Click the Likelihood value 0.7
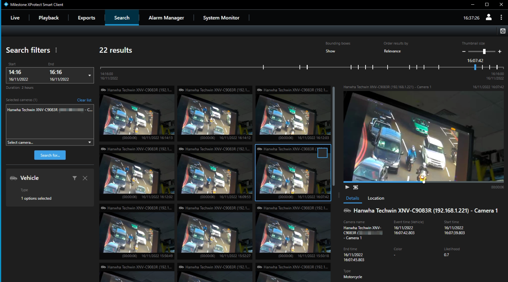 pyautogui.click(x=447, y=255)
